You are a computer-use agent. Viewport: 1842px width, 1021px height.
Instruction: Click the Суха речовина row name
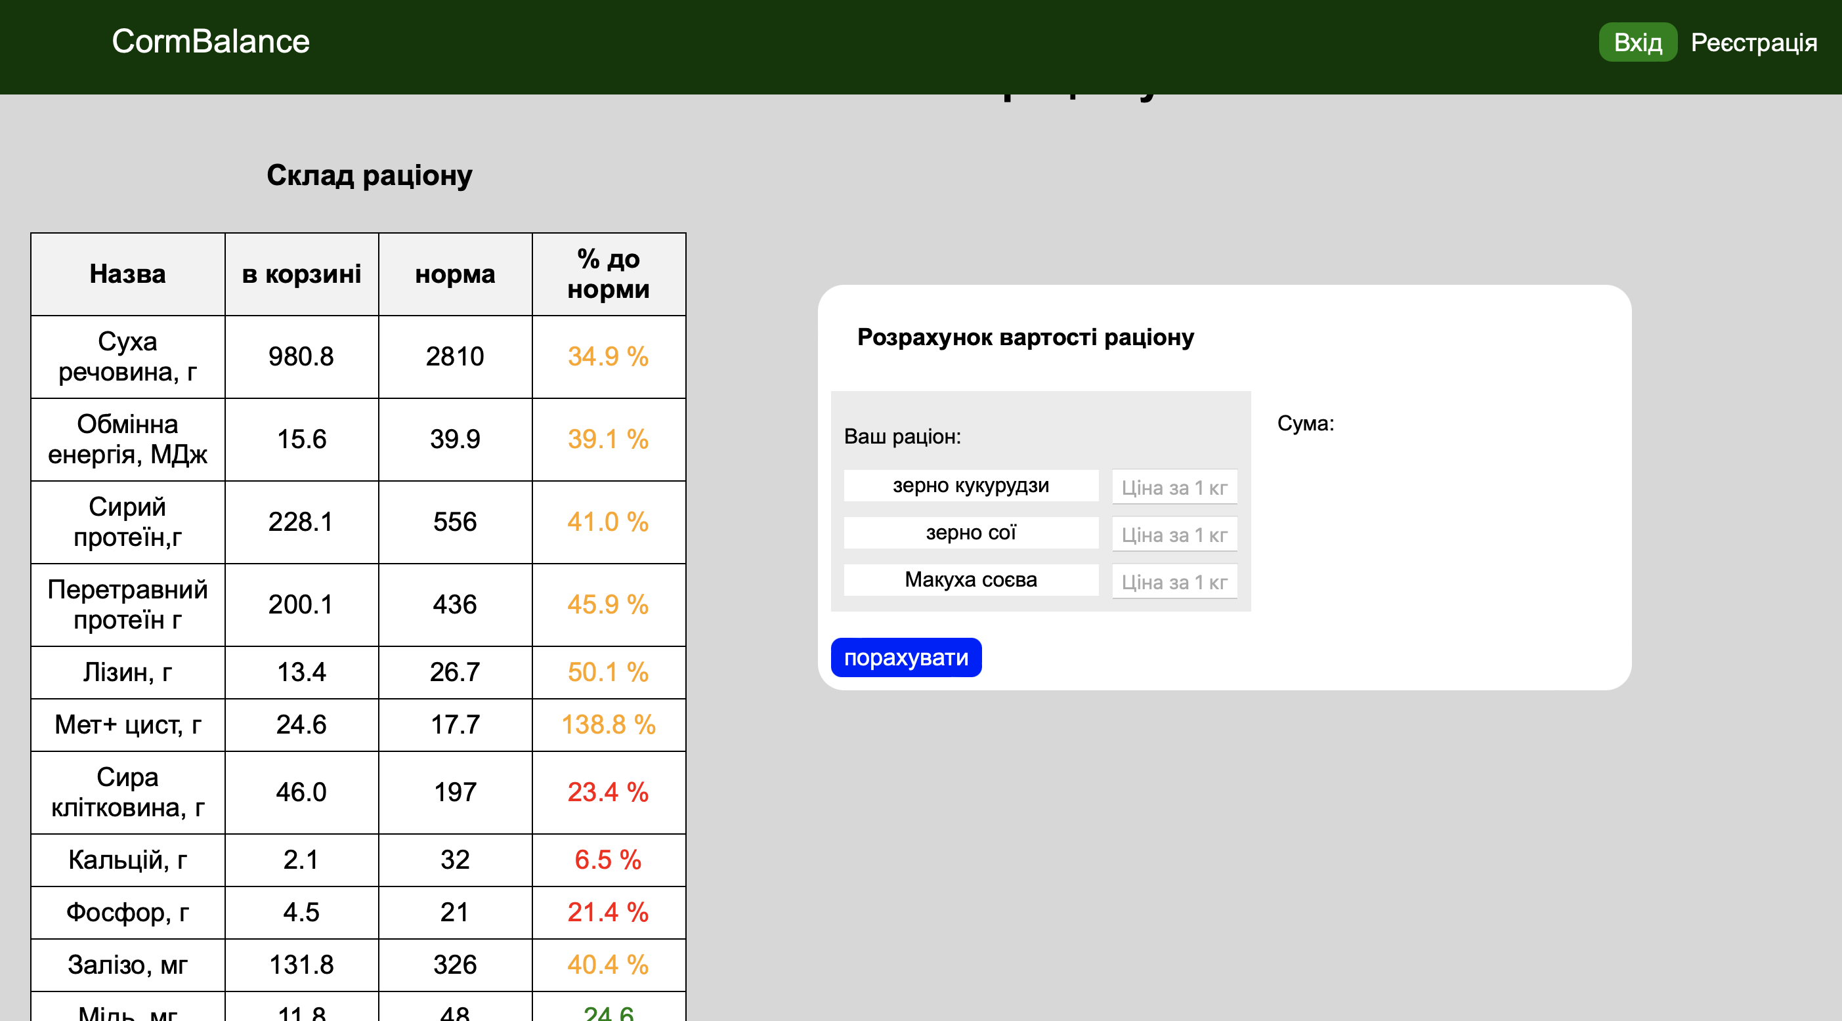coord(127,357)
